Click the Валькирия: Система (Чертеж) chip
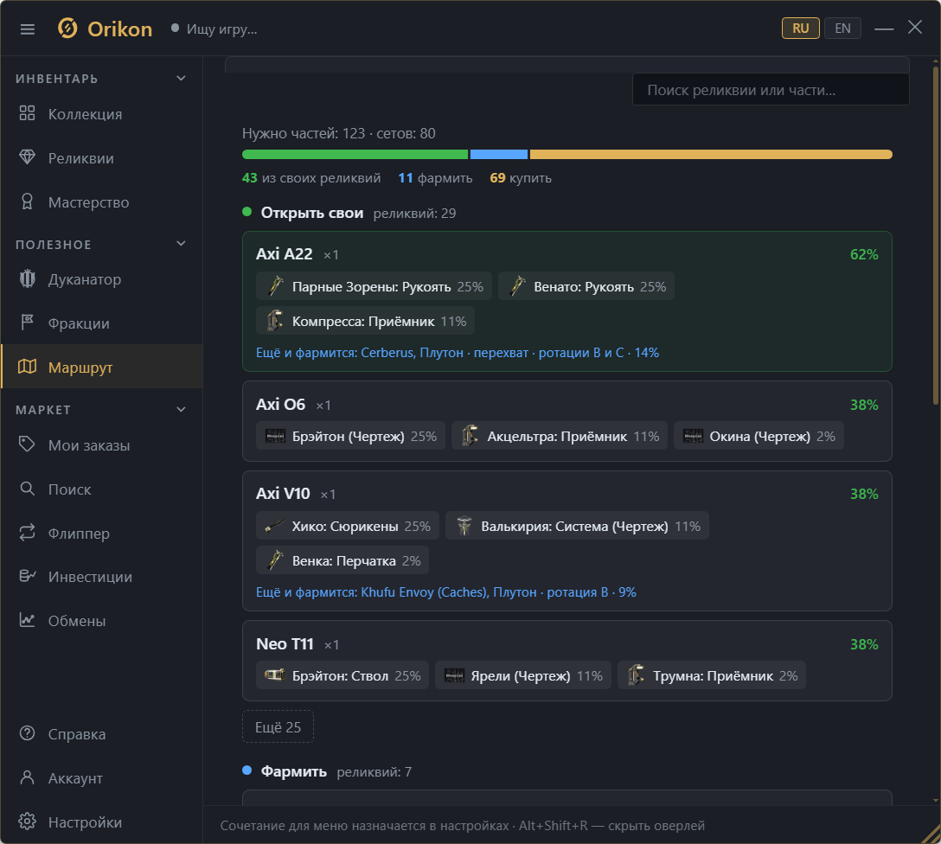Viewport: 941px width, 844px height. (577, 526)
